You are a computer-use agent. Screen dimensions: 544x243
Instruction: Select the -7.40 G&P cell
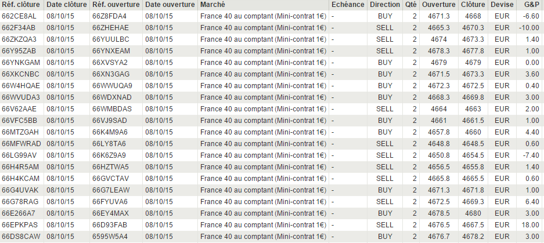[x=531, y=155]
